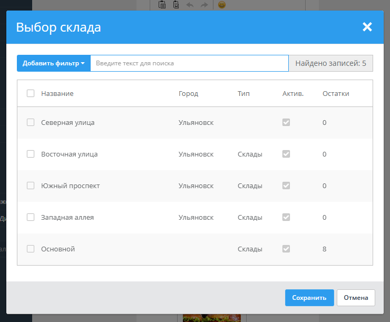
Task: Click the Город column header
Action: click(188, 93)
